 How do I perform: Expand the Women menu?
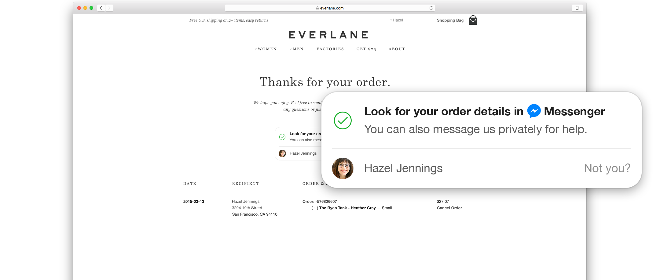coord(266,49)
